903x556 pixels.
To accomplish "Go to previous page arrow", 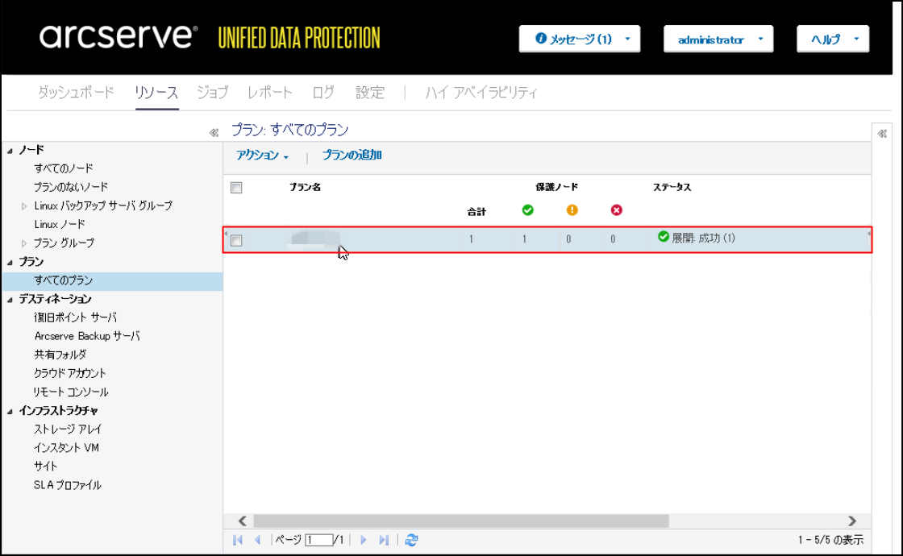I will pos(257,540).
